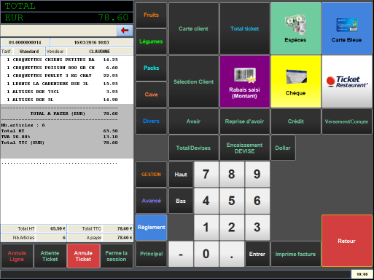The width and height of the screenshot is (374, 280).
Task: Cancel the ticket with Annule Ticket
Action: coord(83,256)
